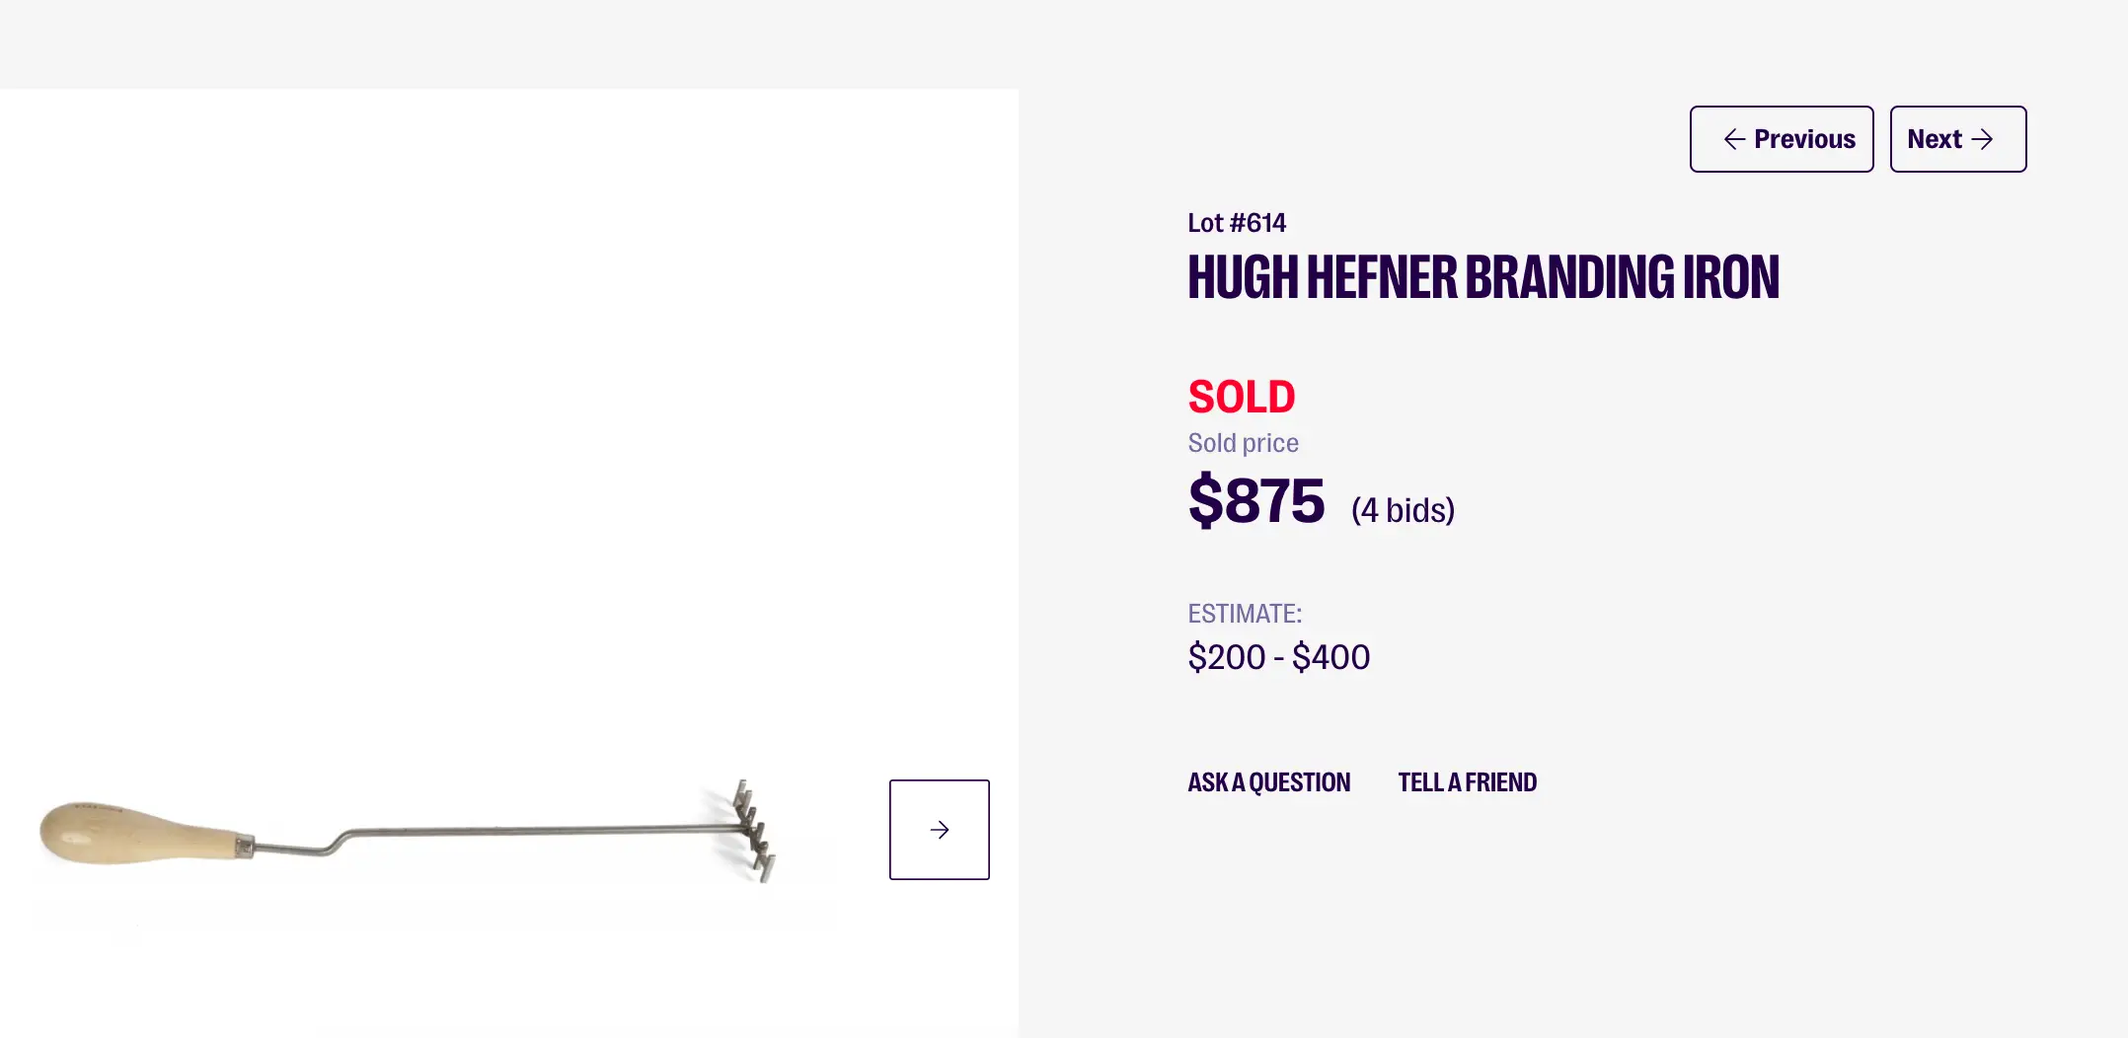
Task: Click the left arrow icon in Previous button
Action: click(x=1734, y=139)
